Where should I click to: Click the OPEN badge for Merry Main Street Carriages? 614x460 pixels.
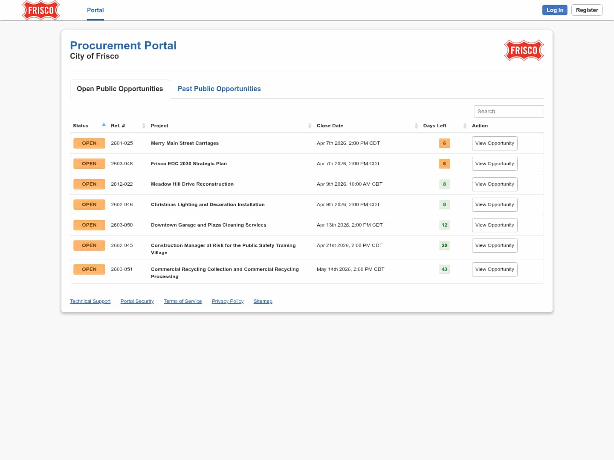(x=89, y=143)
